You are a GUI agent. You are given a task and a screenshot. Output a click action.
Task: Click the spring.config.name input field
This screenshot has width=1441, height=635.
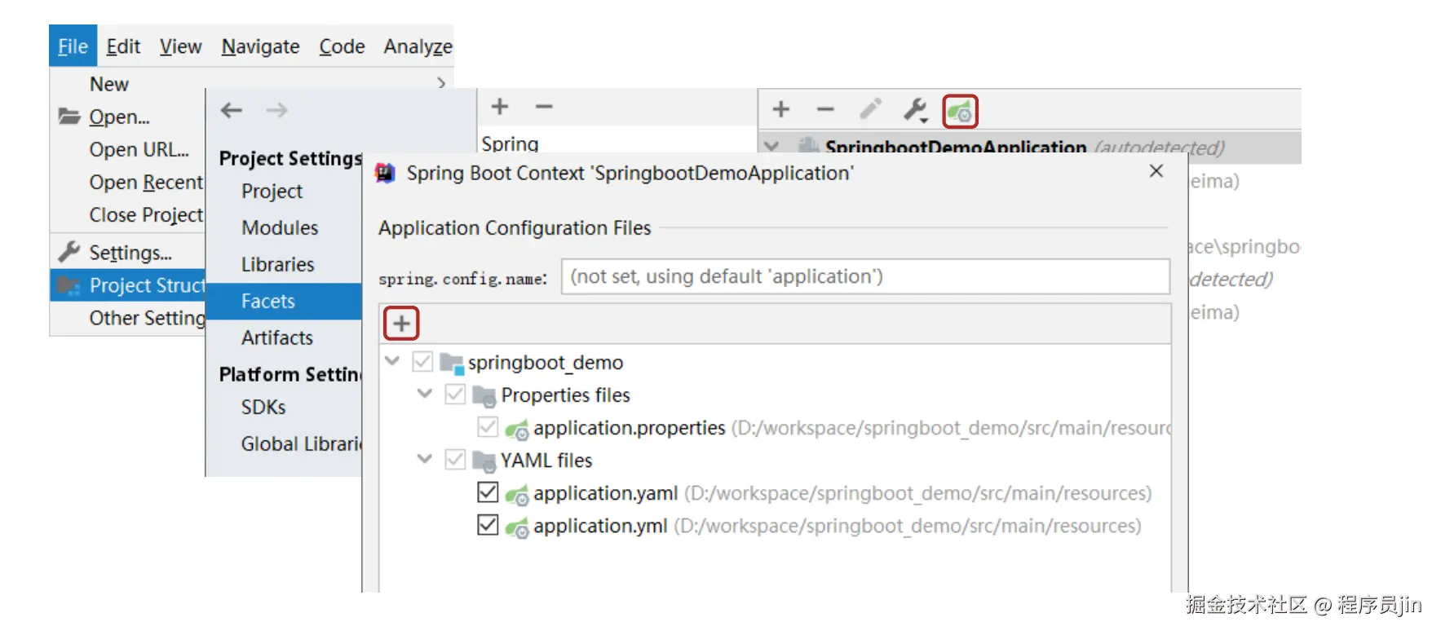(864, 277)
